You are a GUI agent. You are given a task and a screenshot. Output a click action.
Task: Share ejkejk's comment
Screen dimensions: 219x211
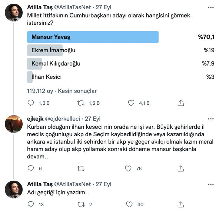tap(181, 168)
